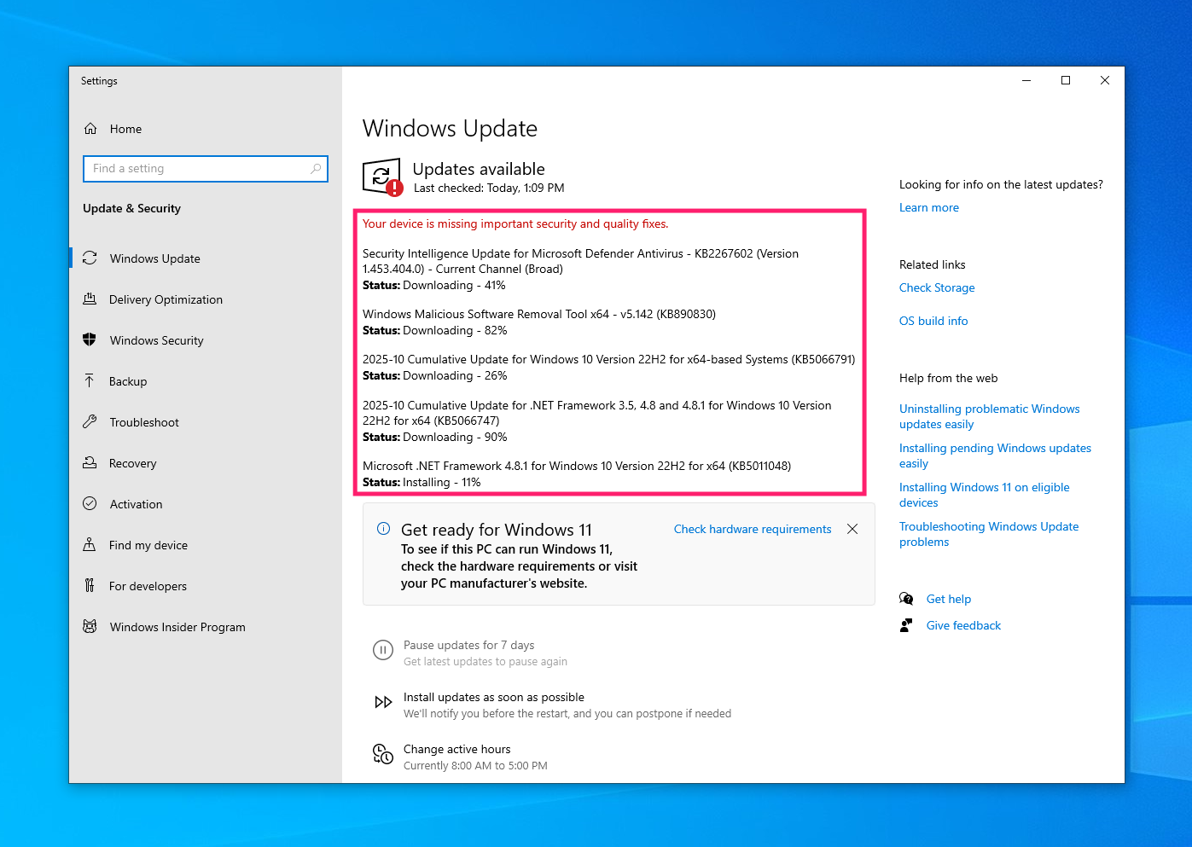The image size is (1192, 847).
Task: Open Installing pending Windows updates easily link
Action: (995, 455)
